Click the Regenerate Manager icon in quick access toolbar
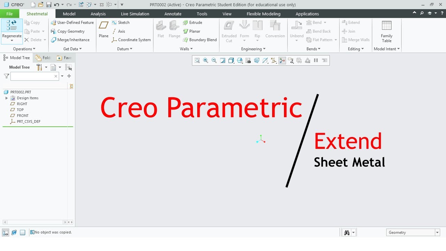446x251 pixels. click(x=81, y=5)
